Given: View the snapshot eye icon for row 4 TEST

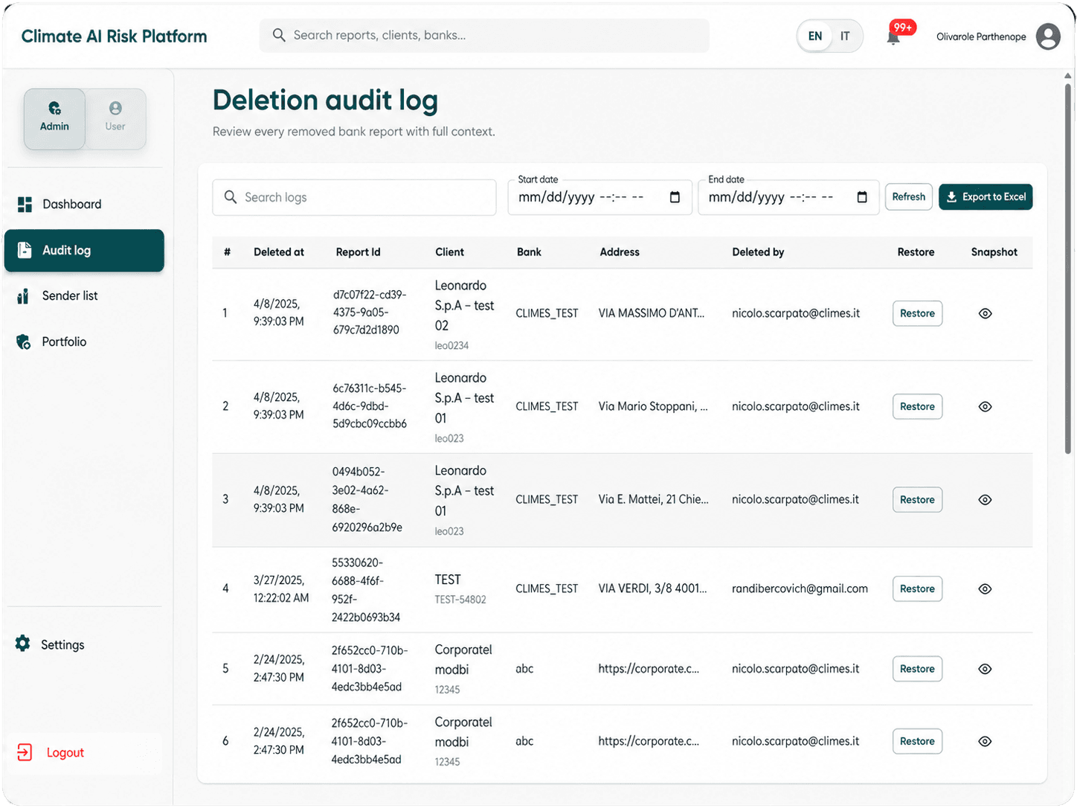Looking at the screenshot, I should coord(985,589).
